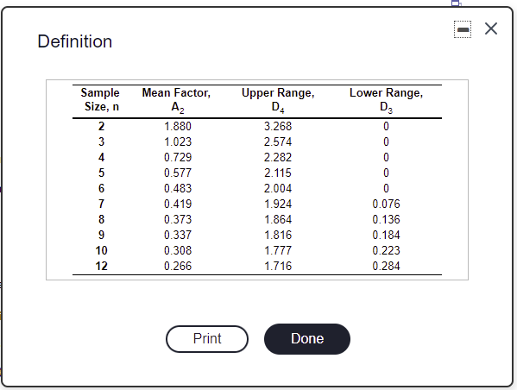This screenshot has height=390, width=517.
Task: Click the Print button
Action: click(x=207, y=339)
